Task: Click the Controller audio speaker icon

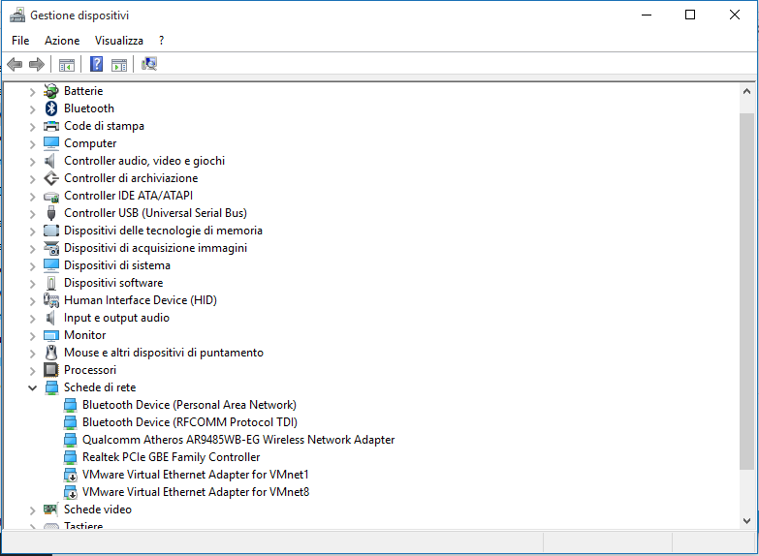Action: pyautogui.click(x=49, y=161)
